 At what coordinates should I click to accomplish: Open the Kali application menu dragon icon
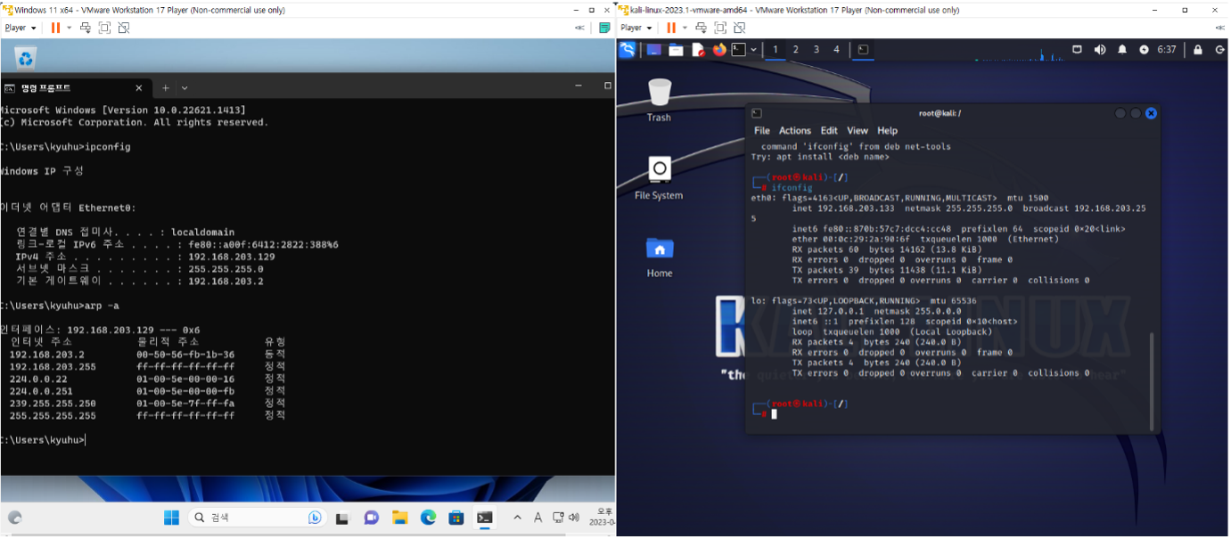628,50
